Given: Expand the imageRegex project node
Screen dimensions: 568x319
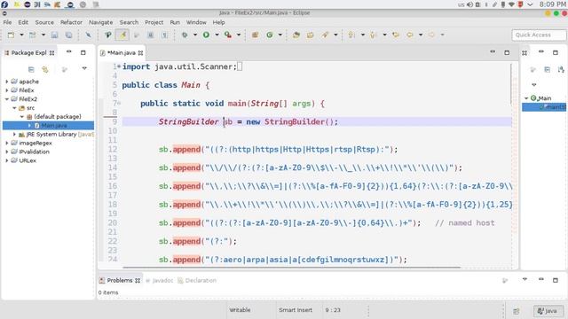Looking at the screenshot, I should 6,143.
